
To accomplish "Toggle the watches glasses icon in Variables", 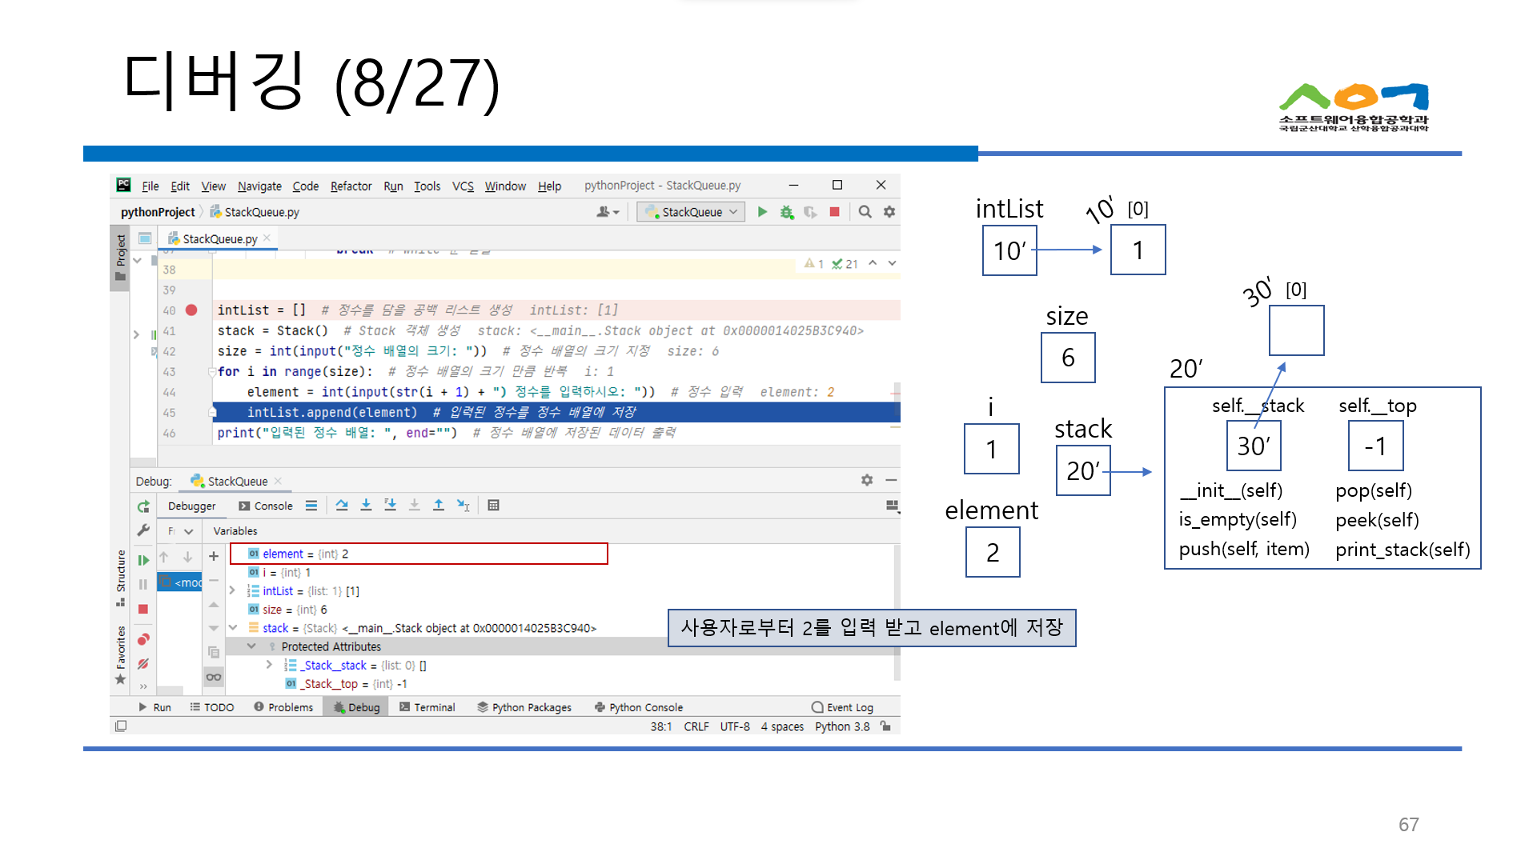I will [214, 678].
